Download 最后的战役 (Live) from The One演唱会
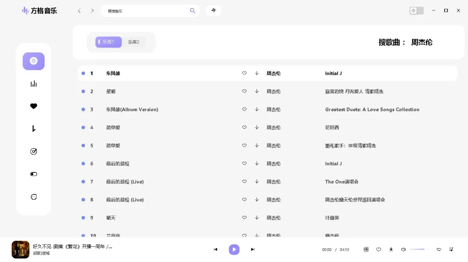This screenshot has height=262, width=468. point(257,181)
